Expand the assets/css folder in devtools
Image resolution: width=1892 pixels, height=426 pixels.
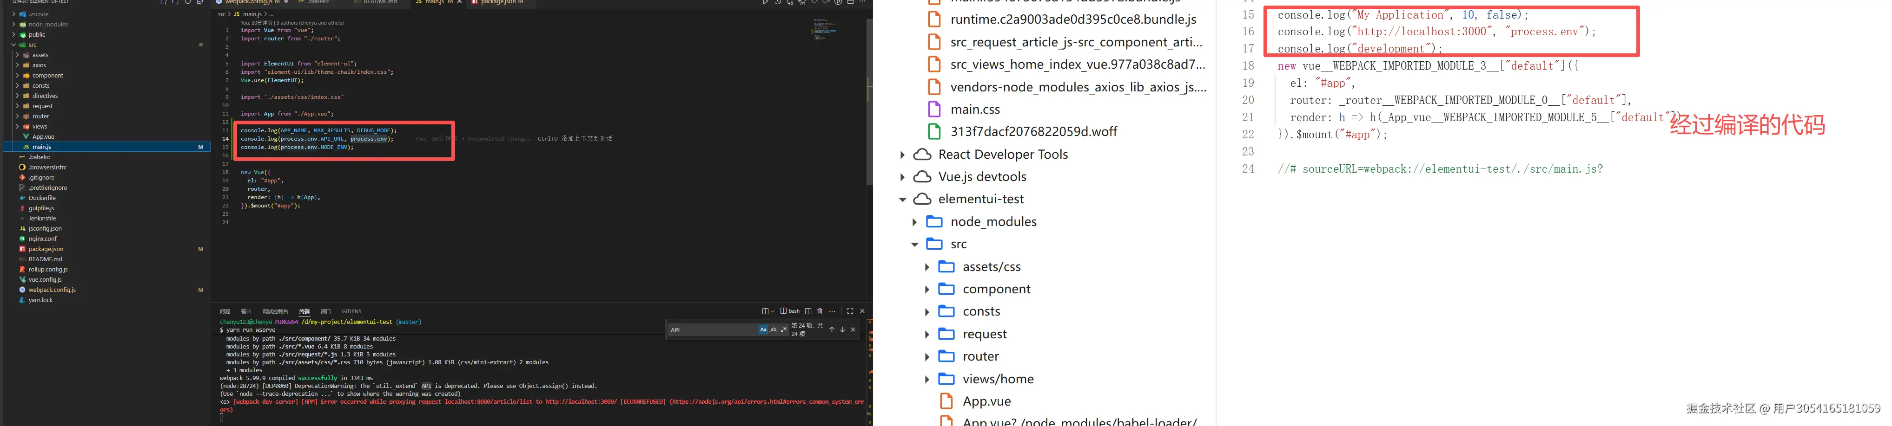coord(927,267)
